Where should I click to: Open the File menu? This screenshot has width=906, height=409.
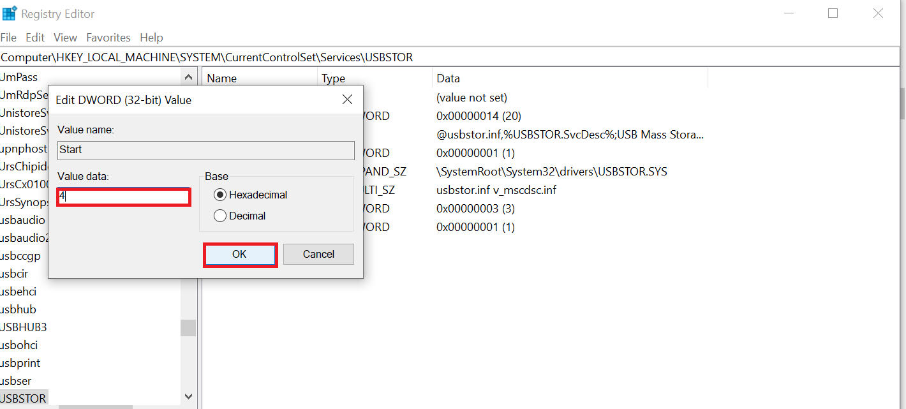coord(9,38)
